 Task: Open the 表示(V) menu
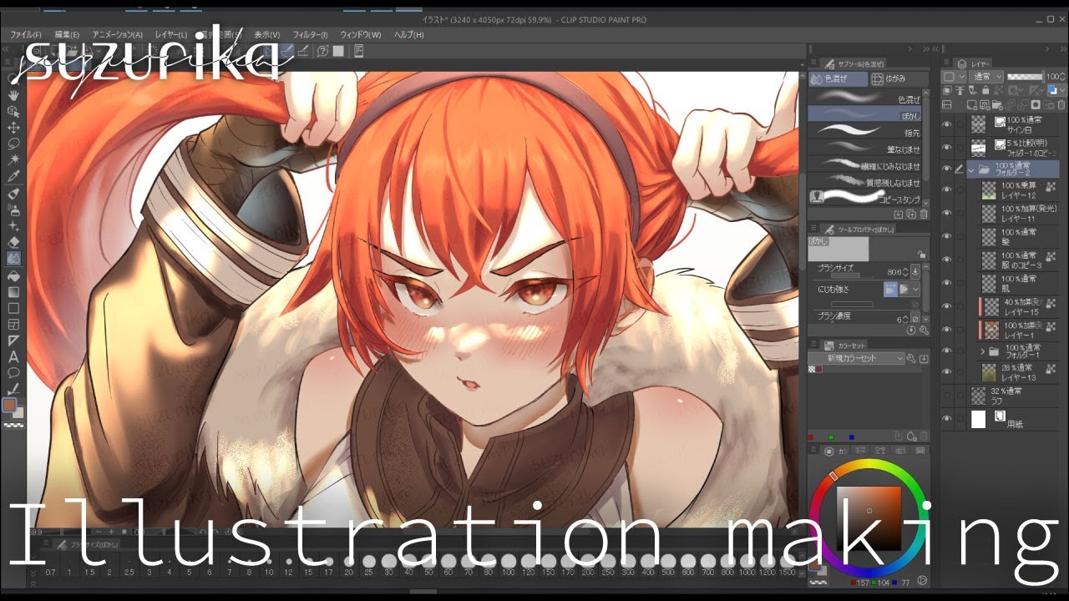pyautogui.click(x=266, y=35)
